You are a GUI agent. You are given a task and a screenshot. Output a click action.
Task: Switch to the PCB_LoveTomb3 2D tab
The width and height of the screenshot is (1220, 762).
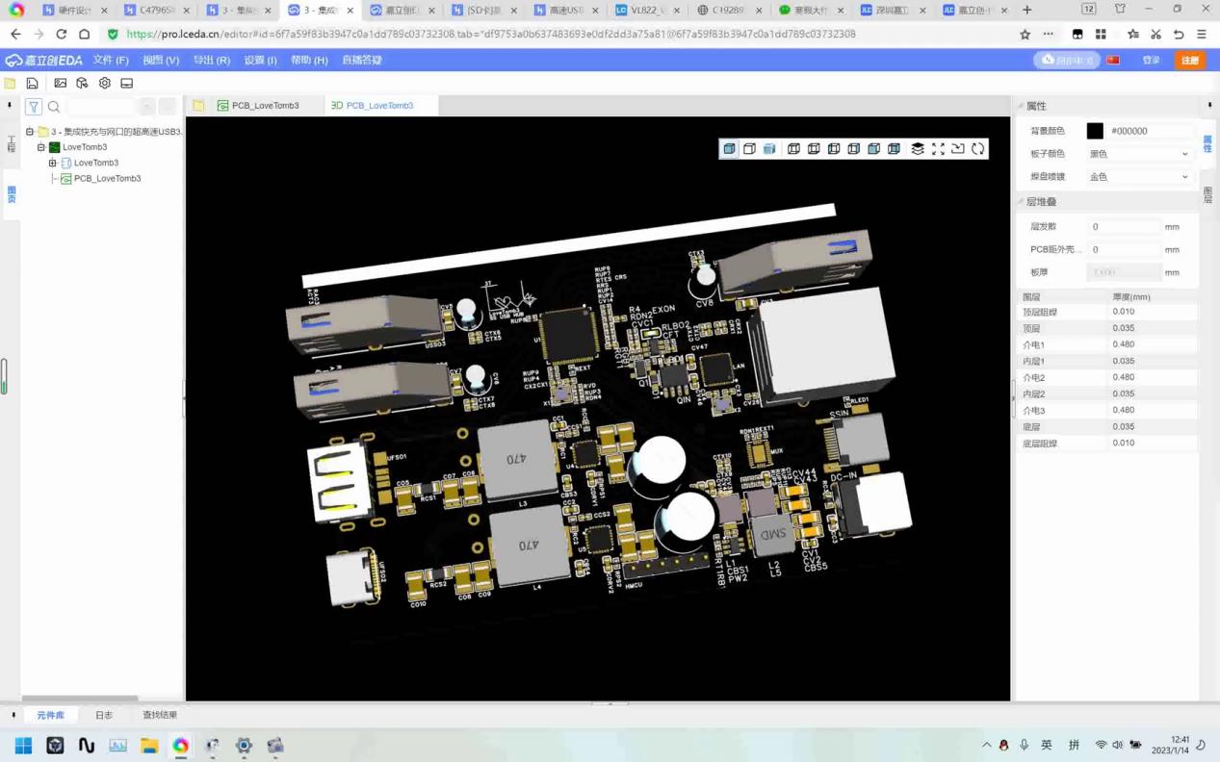[x=257, y=106]
